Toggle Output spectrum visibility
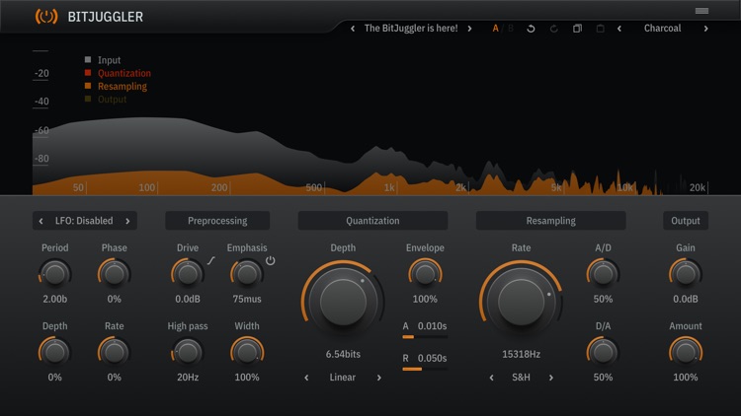The width and height of the screenshot is (741, 416). (x=106, y=99)
